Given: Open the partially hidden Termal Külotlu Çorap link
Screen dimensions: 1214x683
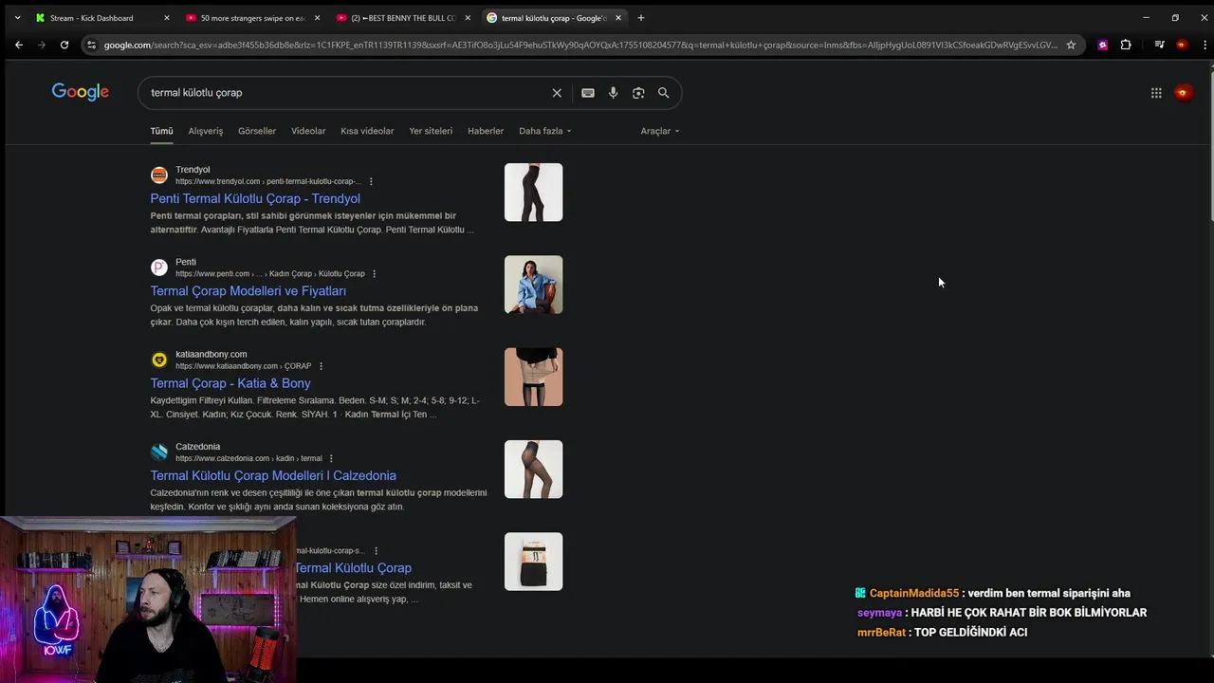Looking at the screenshot, I should pyautogui.click(x=353, y=567).
